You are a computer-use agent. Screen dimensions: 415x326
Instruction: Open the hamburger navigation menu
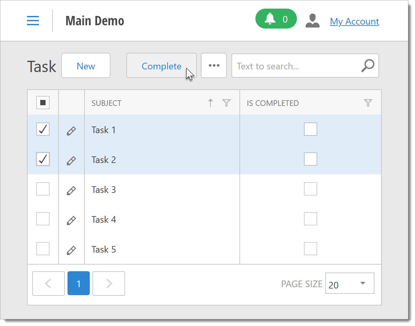(33, 21)
